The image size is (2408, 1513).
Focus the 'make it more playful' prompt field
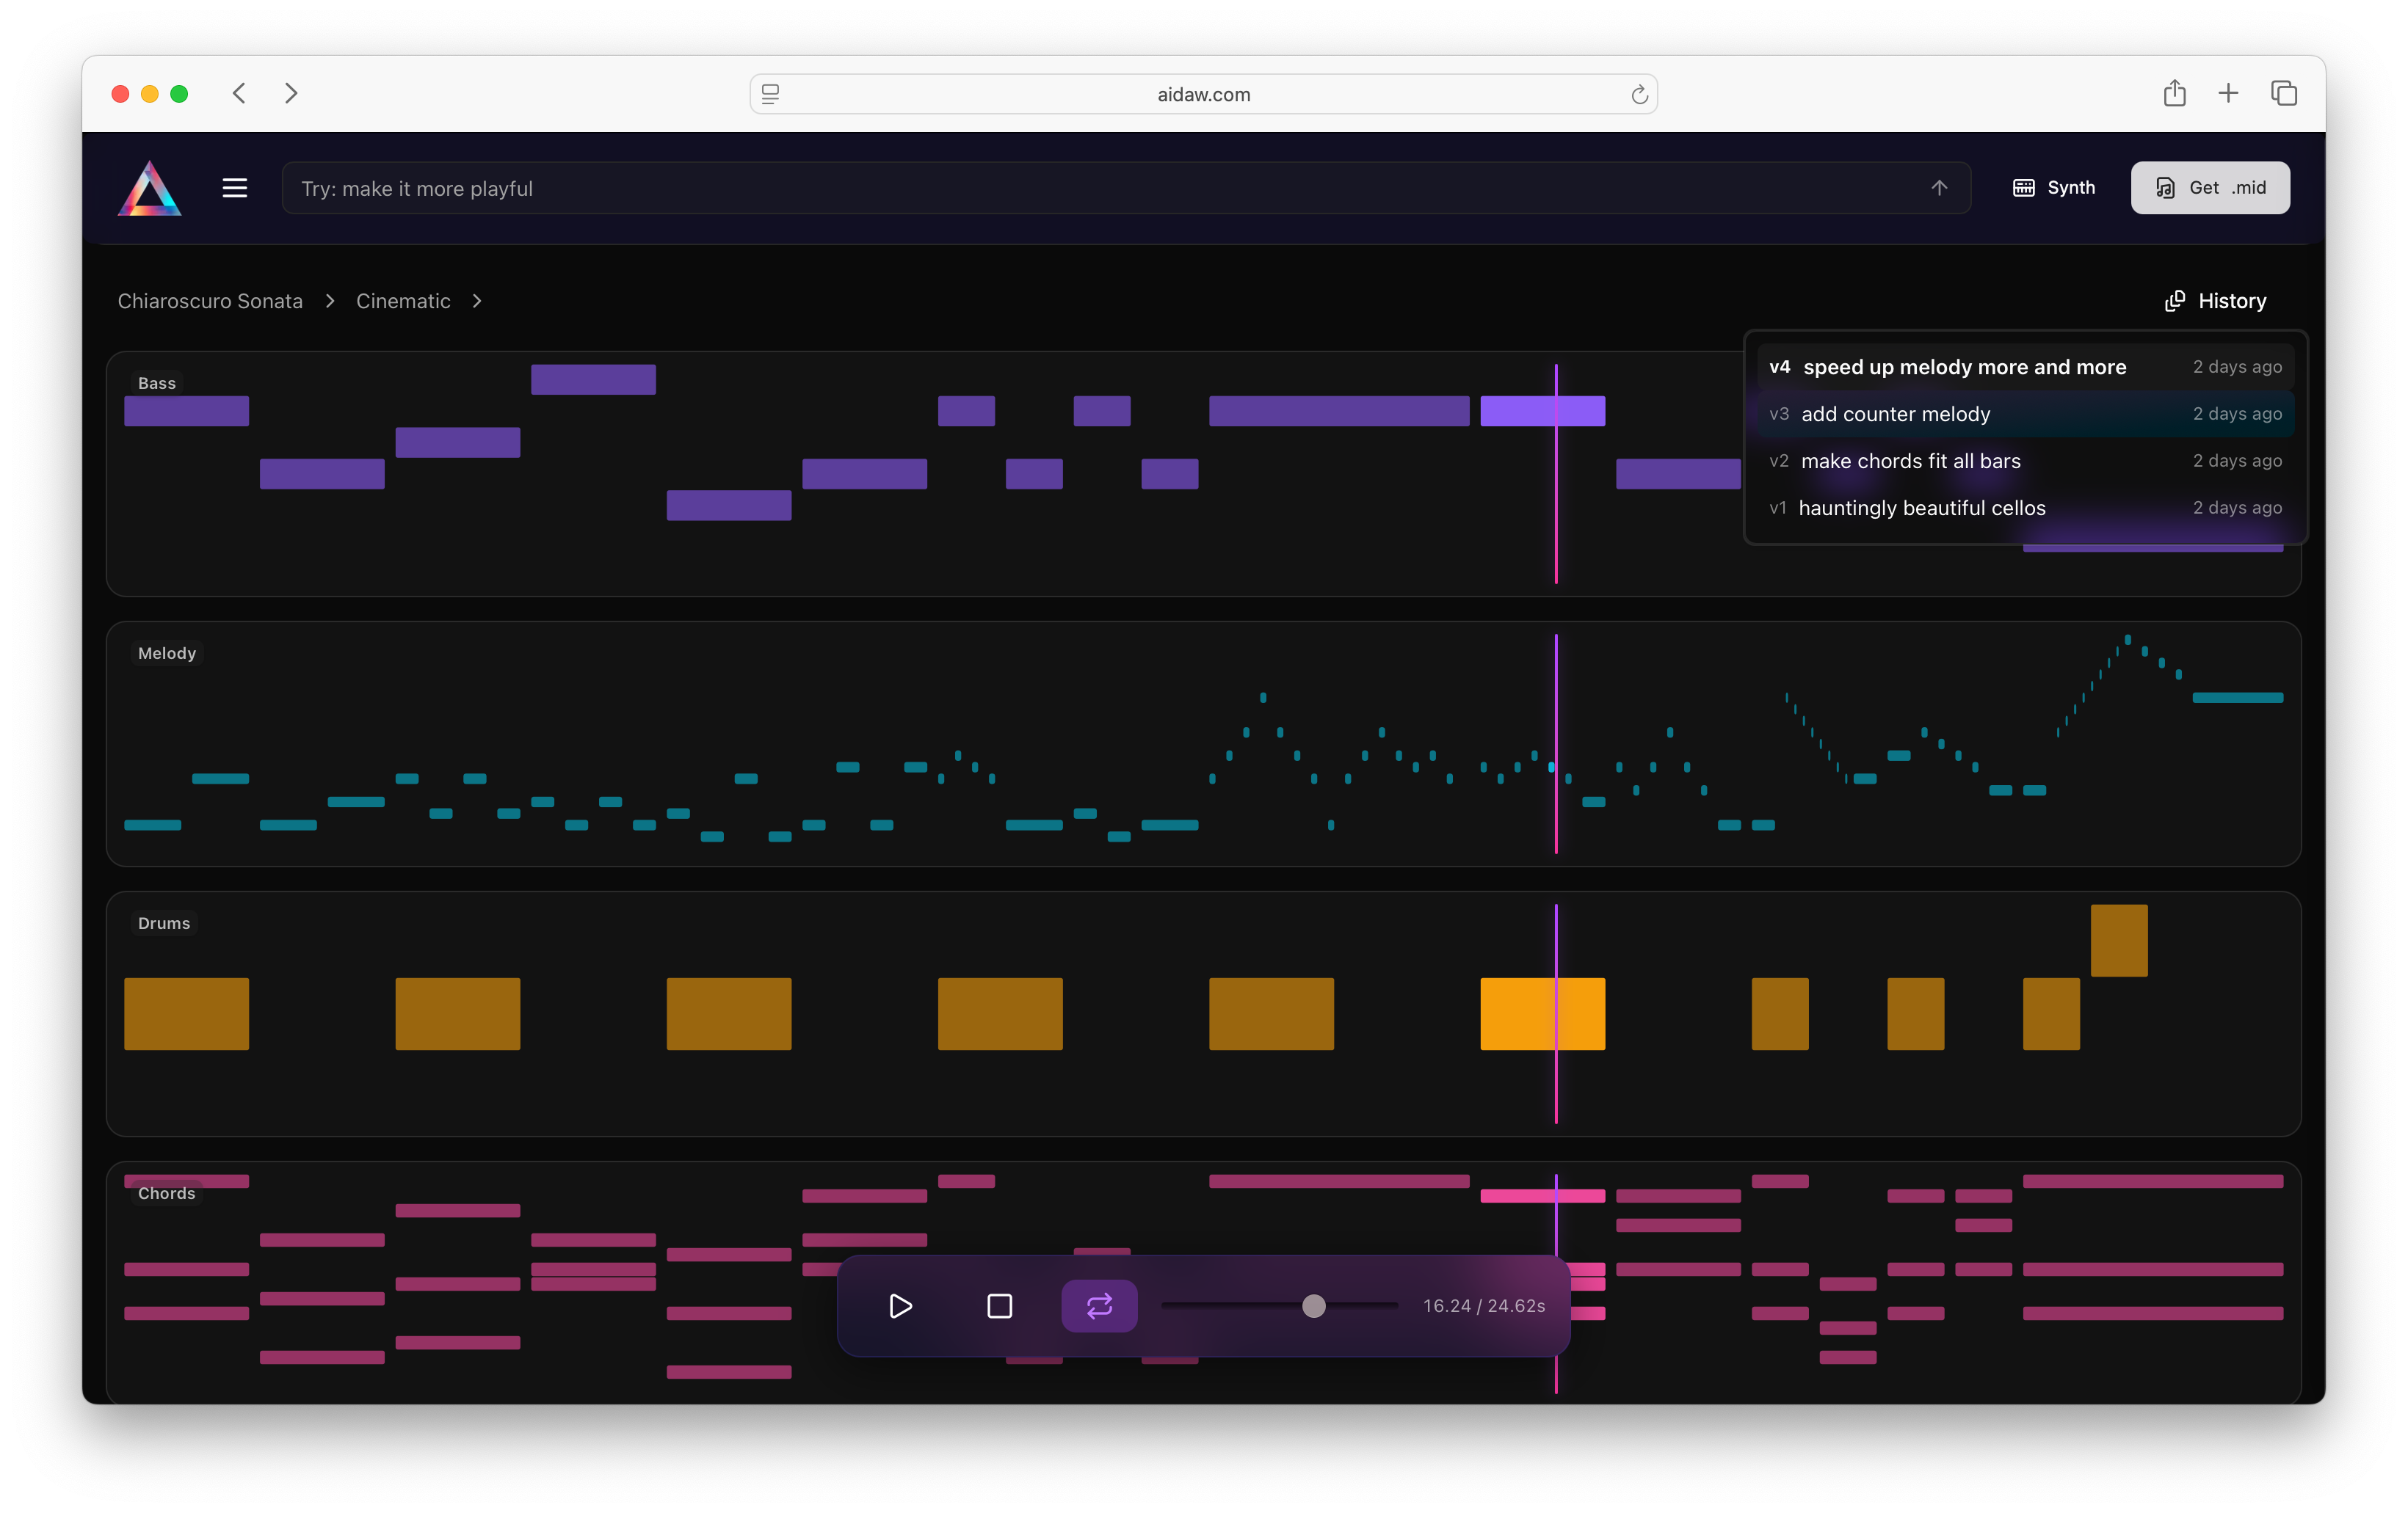(x=1100, y=189)
